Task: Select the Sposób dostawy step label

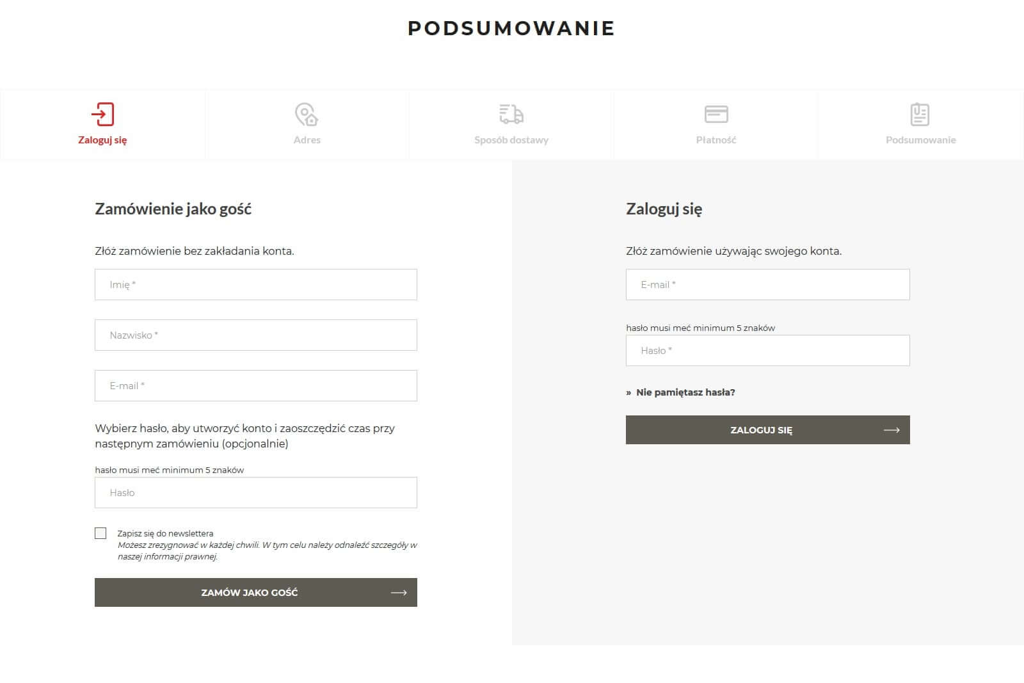Action: click(x=511, y=140)
